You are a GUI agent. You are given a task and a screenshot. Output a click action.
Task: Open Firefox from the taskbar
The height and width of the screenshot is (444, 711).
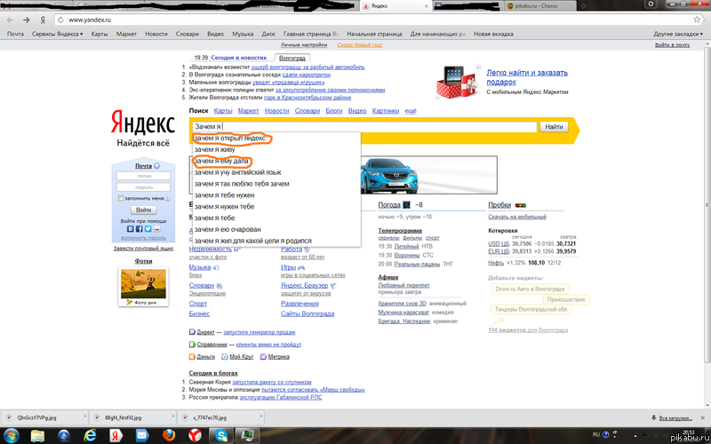tap(169, 436)
